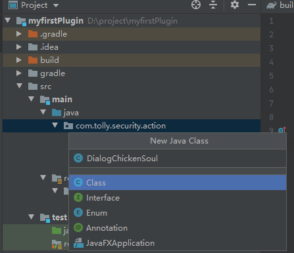Open the Project view dropdown arrow
The image size is (294, 253).
pyautogui.click(x=56, y=5)
